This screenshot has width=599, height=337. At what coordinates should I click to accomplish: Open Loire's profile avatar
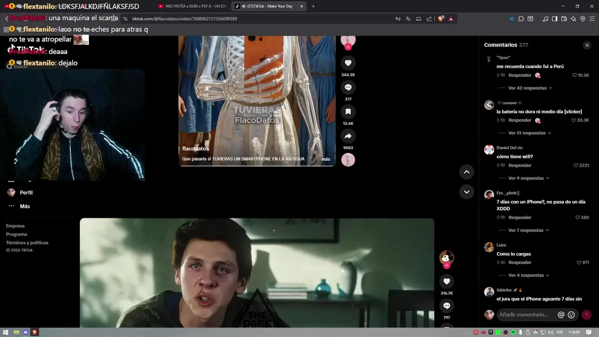[489, 247]
